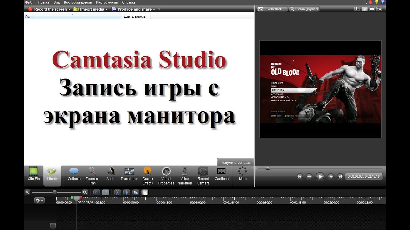The height and width of the screenshot is (230, 410).
Task: Click timeline playhead marker
Action: [x=77, y=199]
